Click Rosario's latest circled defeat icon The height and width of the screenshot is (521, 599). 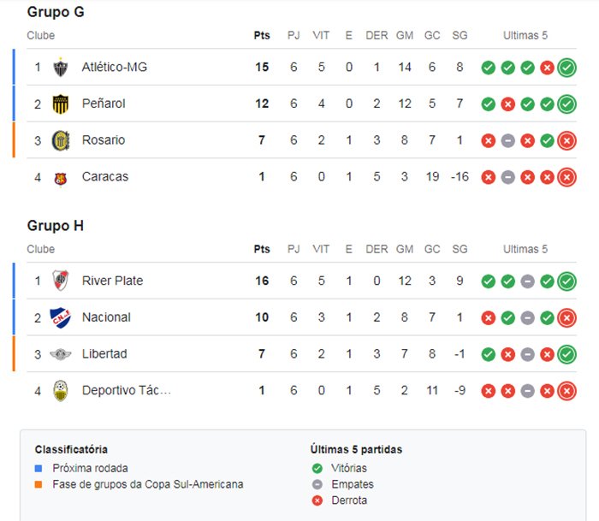click(566, 140)
